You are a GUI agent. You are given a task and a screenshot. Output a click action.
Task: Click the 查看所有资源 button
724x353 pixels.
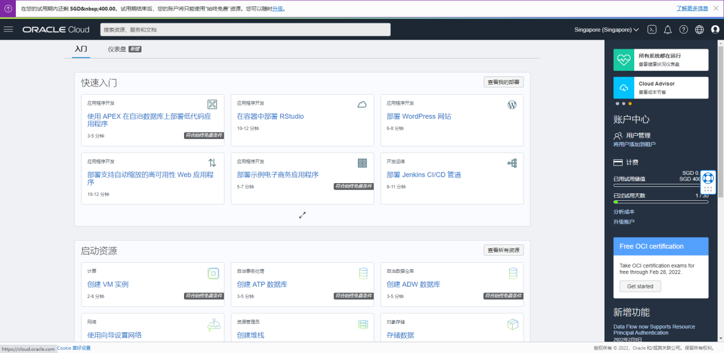tap(504, 250)
